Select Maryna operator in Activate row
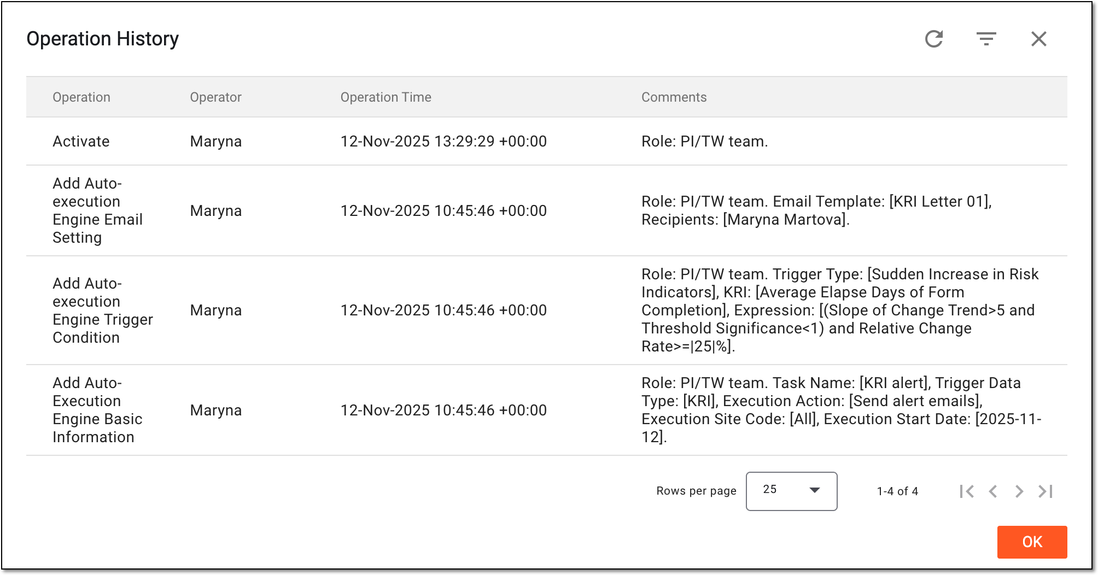Screen dimensions: 1098x575 (x=215, y=141)
